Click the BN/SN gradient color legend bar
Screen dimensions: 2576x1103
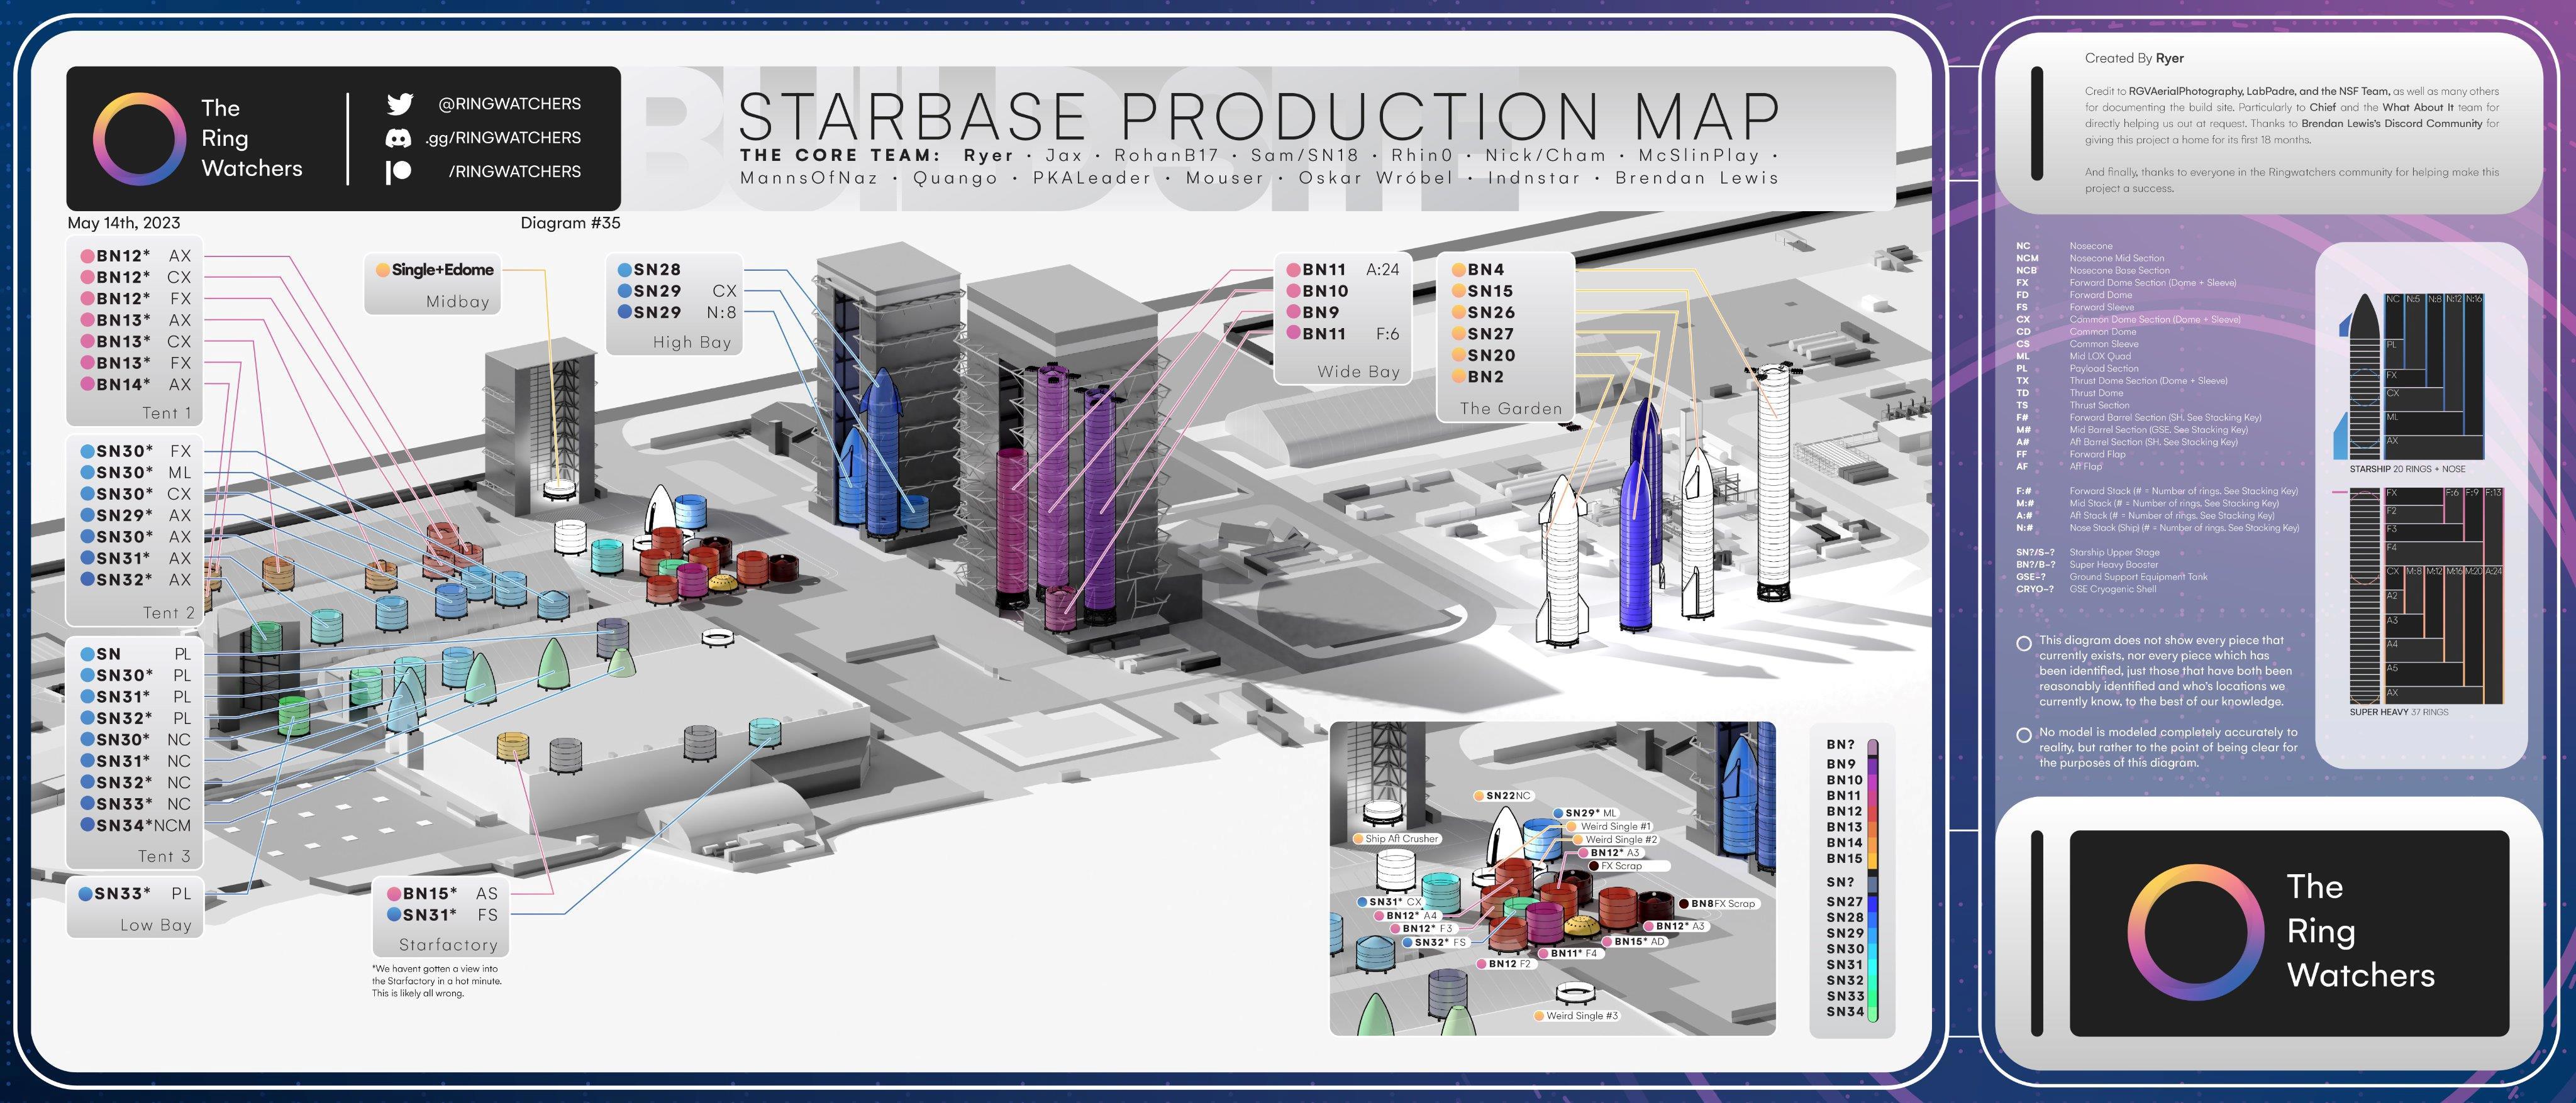(1872, 879)
